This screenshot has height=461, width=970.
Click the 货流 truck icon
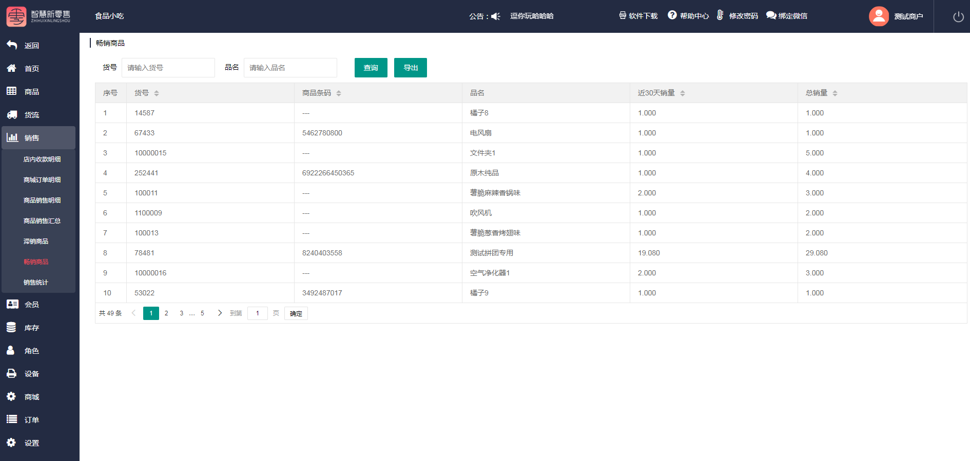point(12,114)
